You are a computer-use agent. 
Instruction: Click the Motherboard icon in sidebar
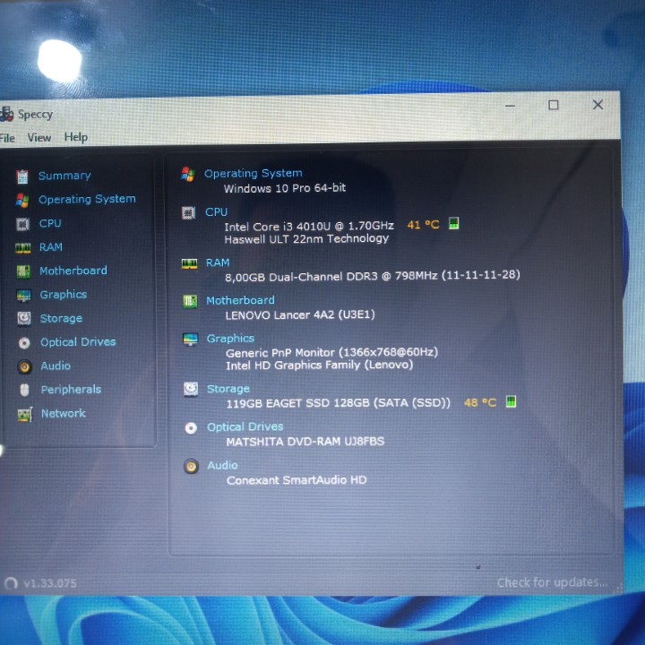23,271
